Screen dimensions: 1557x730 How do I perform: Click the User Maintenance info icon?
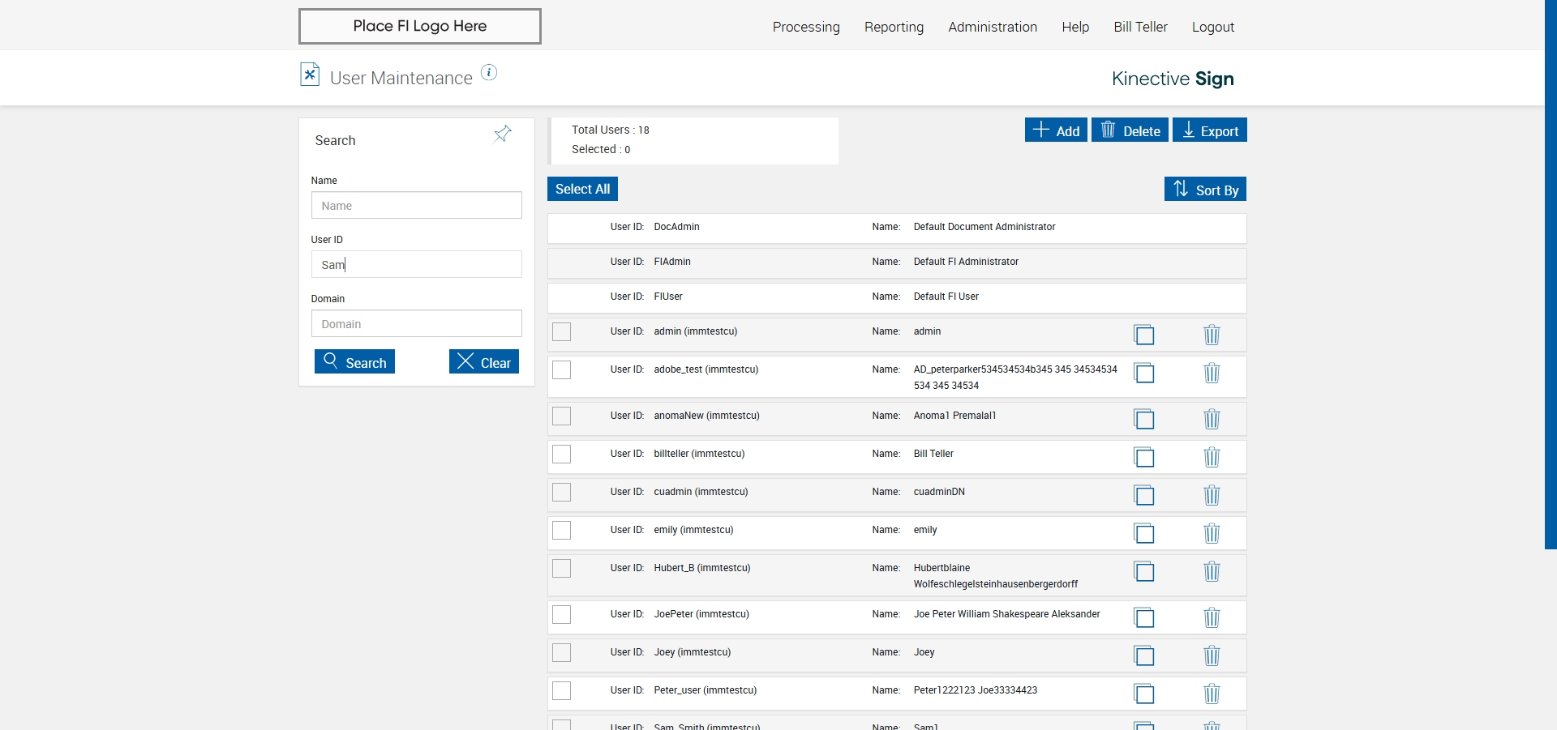pyautogui.click(x=489, y=72)
